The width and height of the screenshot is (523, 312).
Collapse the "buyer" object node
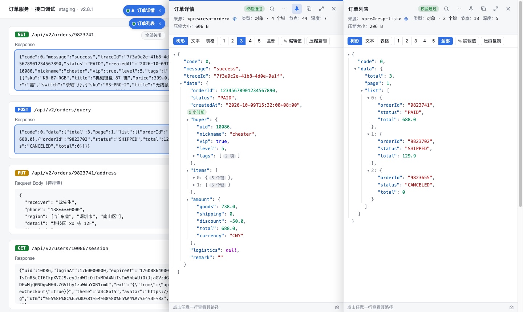(188, 120)
